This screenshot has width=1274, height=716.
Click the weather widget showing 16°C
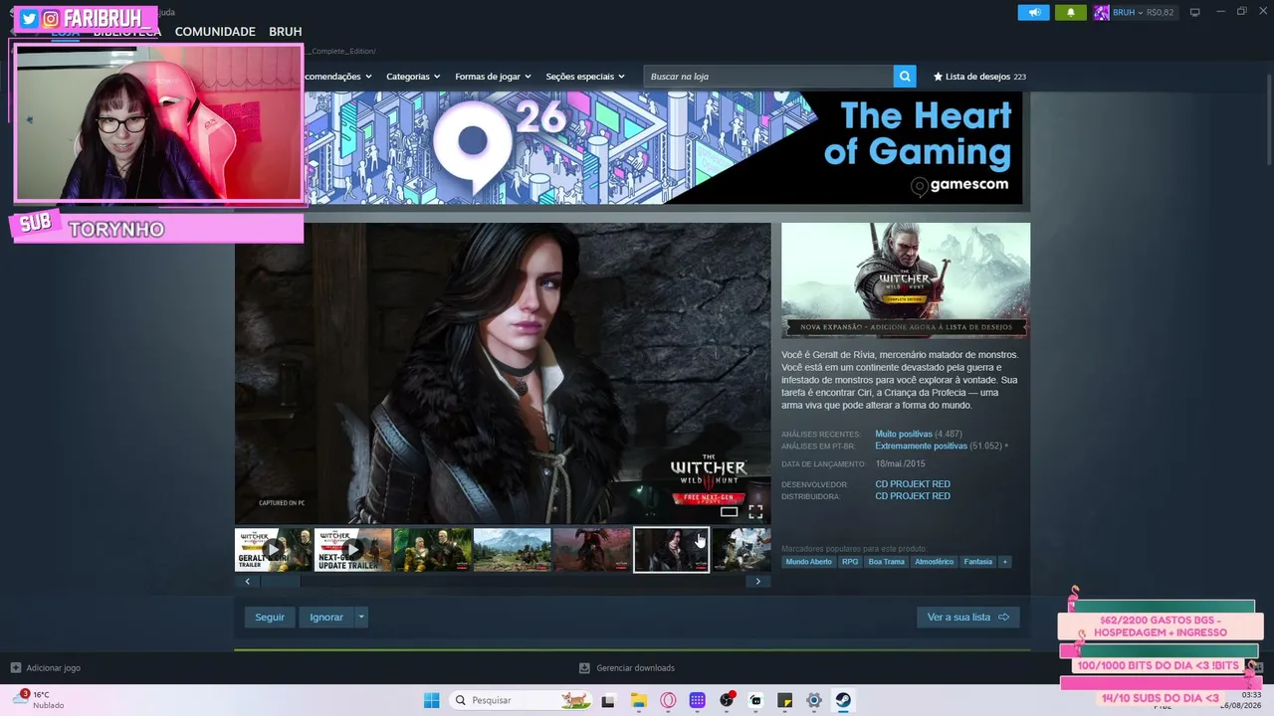coord(38,700)
